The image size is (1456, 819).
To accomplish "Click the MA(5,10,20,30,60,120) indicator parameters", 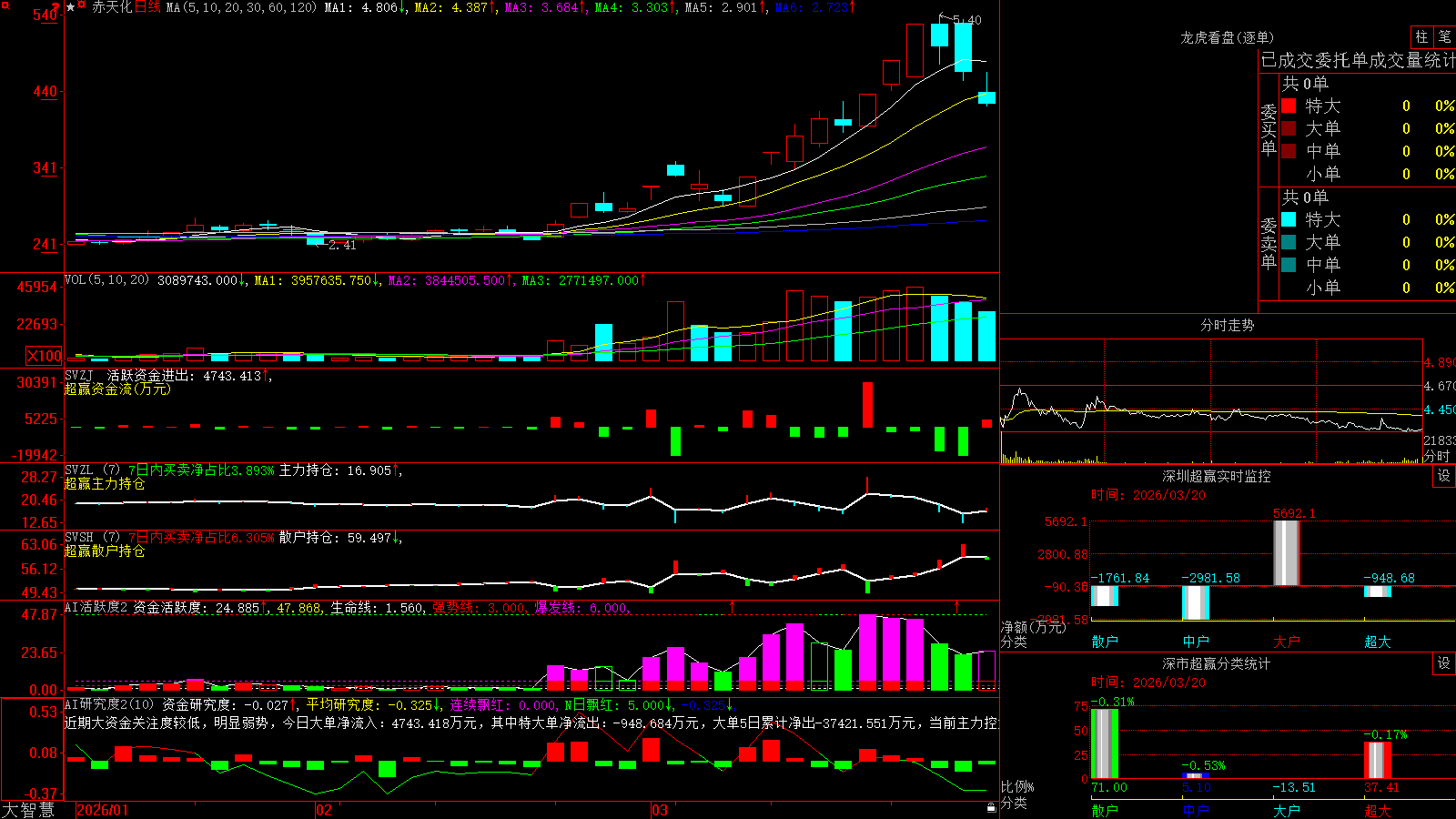I will 242,7.
